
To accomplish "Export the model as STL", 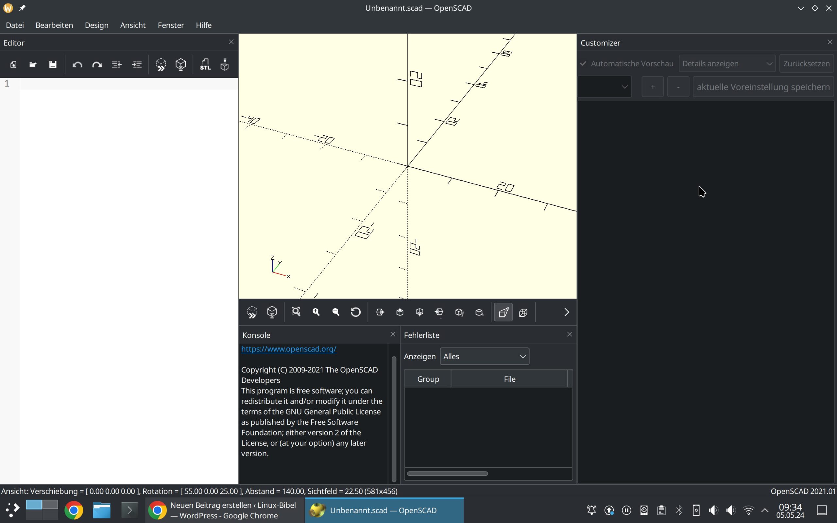I will 205,64.
